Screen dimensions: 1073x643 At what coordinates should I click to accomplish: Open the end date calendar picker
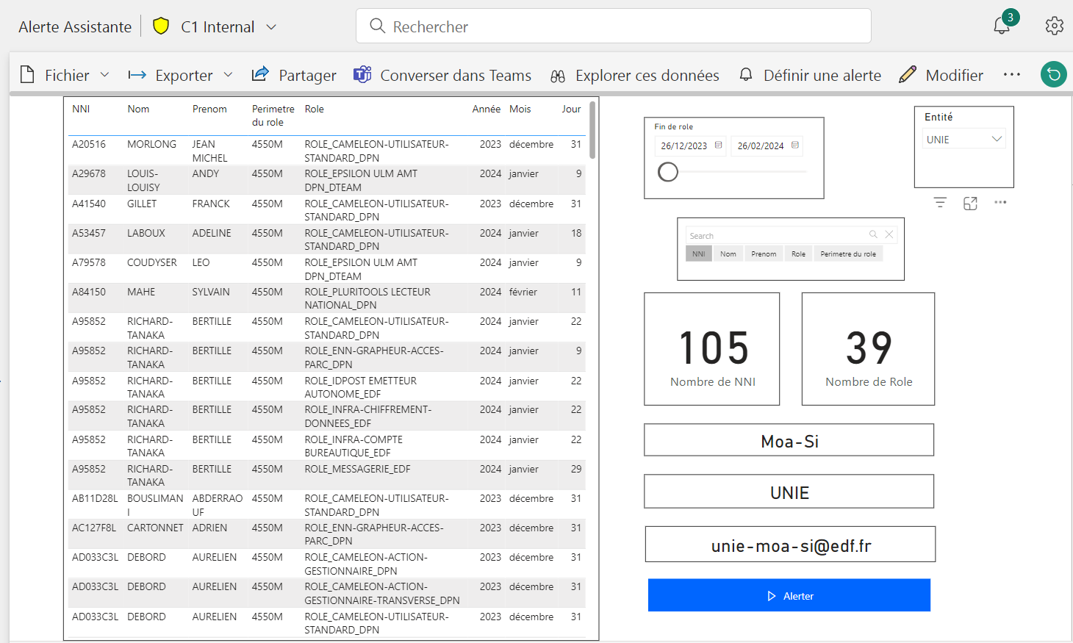(x=795, y=146)
